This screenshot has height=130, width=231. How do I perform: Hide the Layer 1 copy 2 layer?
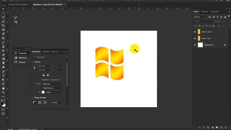click(195, 32)
